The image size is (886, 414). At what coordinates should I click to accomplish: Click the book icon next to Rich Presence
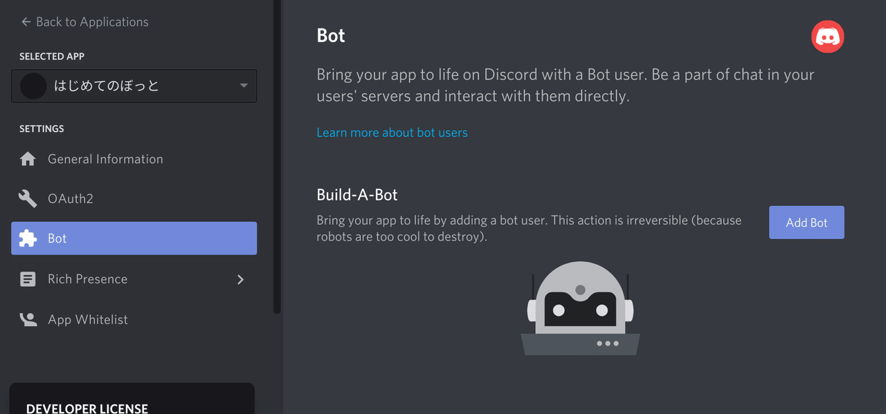(x=28, y=279)
